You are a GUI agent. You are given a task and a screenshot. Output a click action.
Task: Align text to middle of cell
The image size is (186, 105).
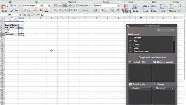(x=60, y=5)
